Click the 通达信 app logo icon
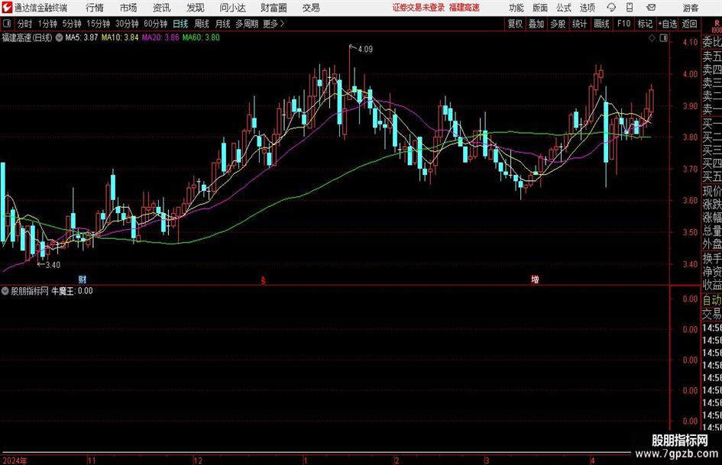 point(6,8)
